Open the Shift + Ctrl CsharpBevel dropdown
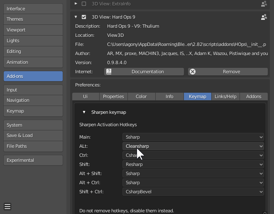 point(193,192)
